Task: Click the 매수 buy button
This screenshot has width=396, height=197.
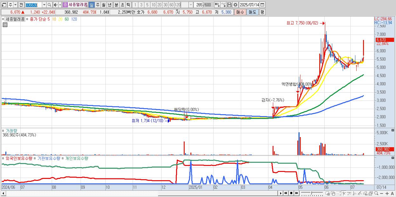Action: (x=241, y=12)
